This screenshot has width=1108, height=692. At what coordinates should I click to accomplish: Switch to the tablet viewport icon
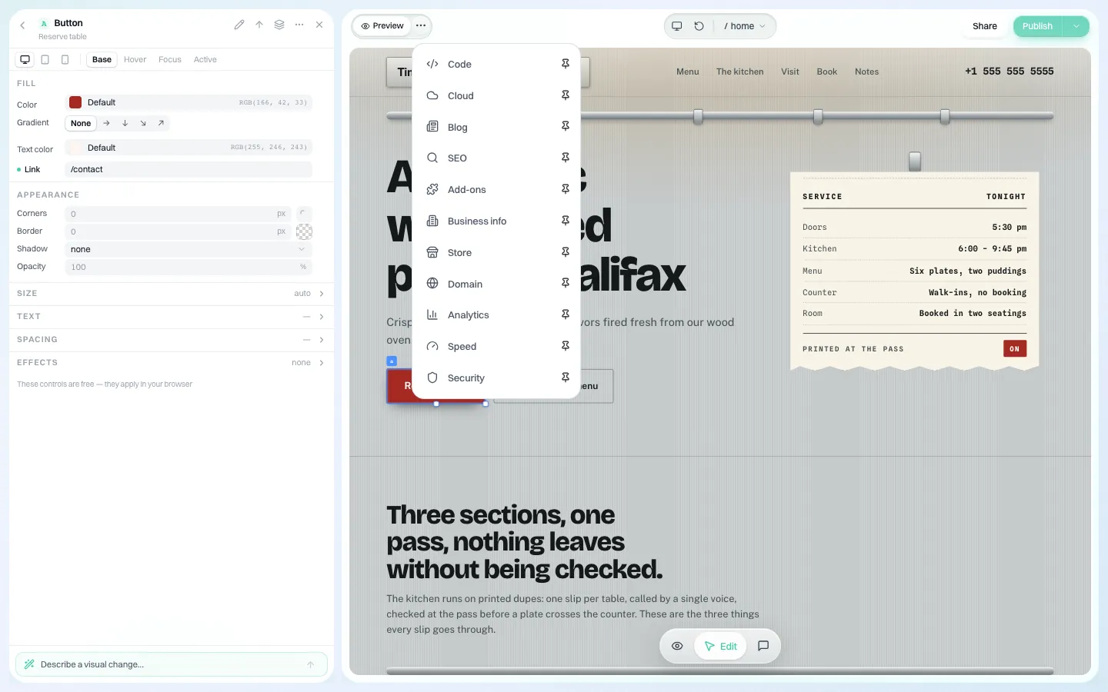45,59
